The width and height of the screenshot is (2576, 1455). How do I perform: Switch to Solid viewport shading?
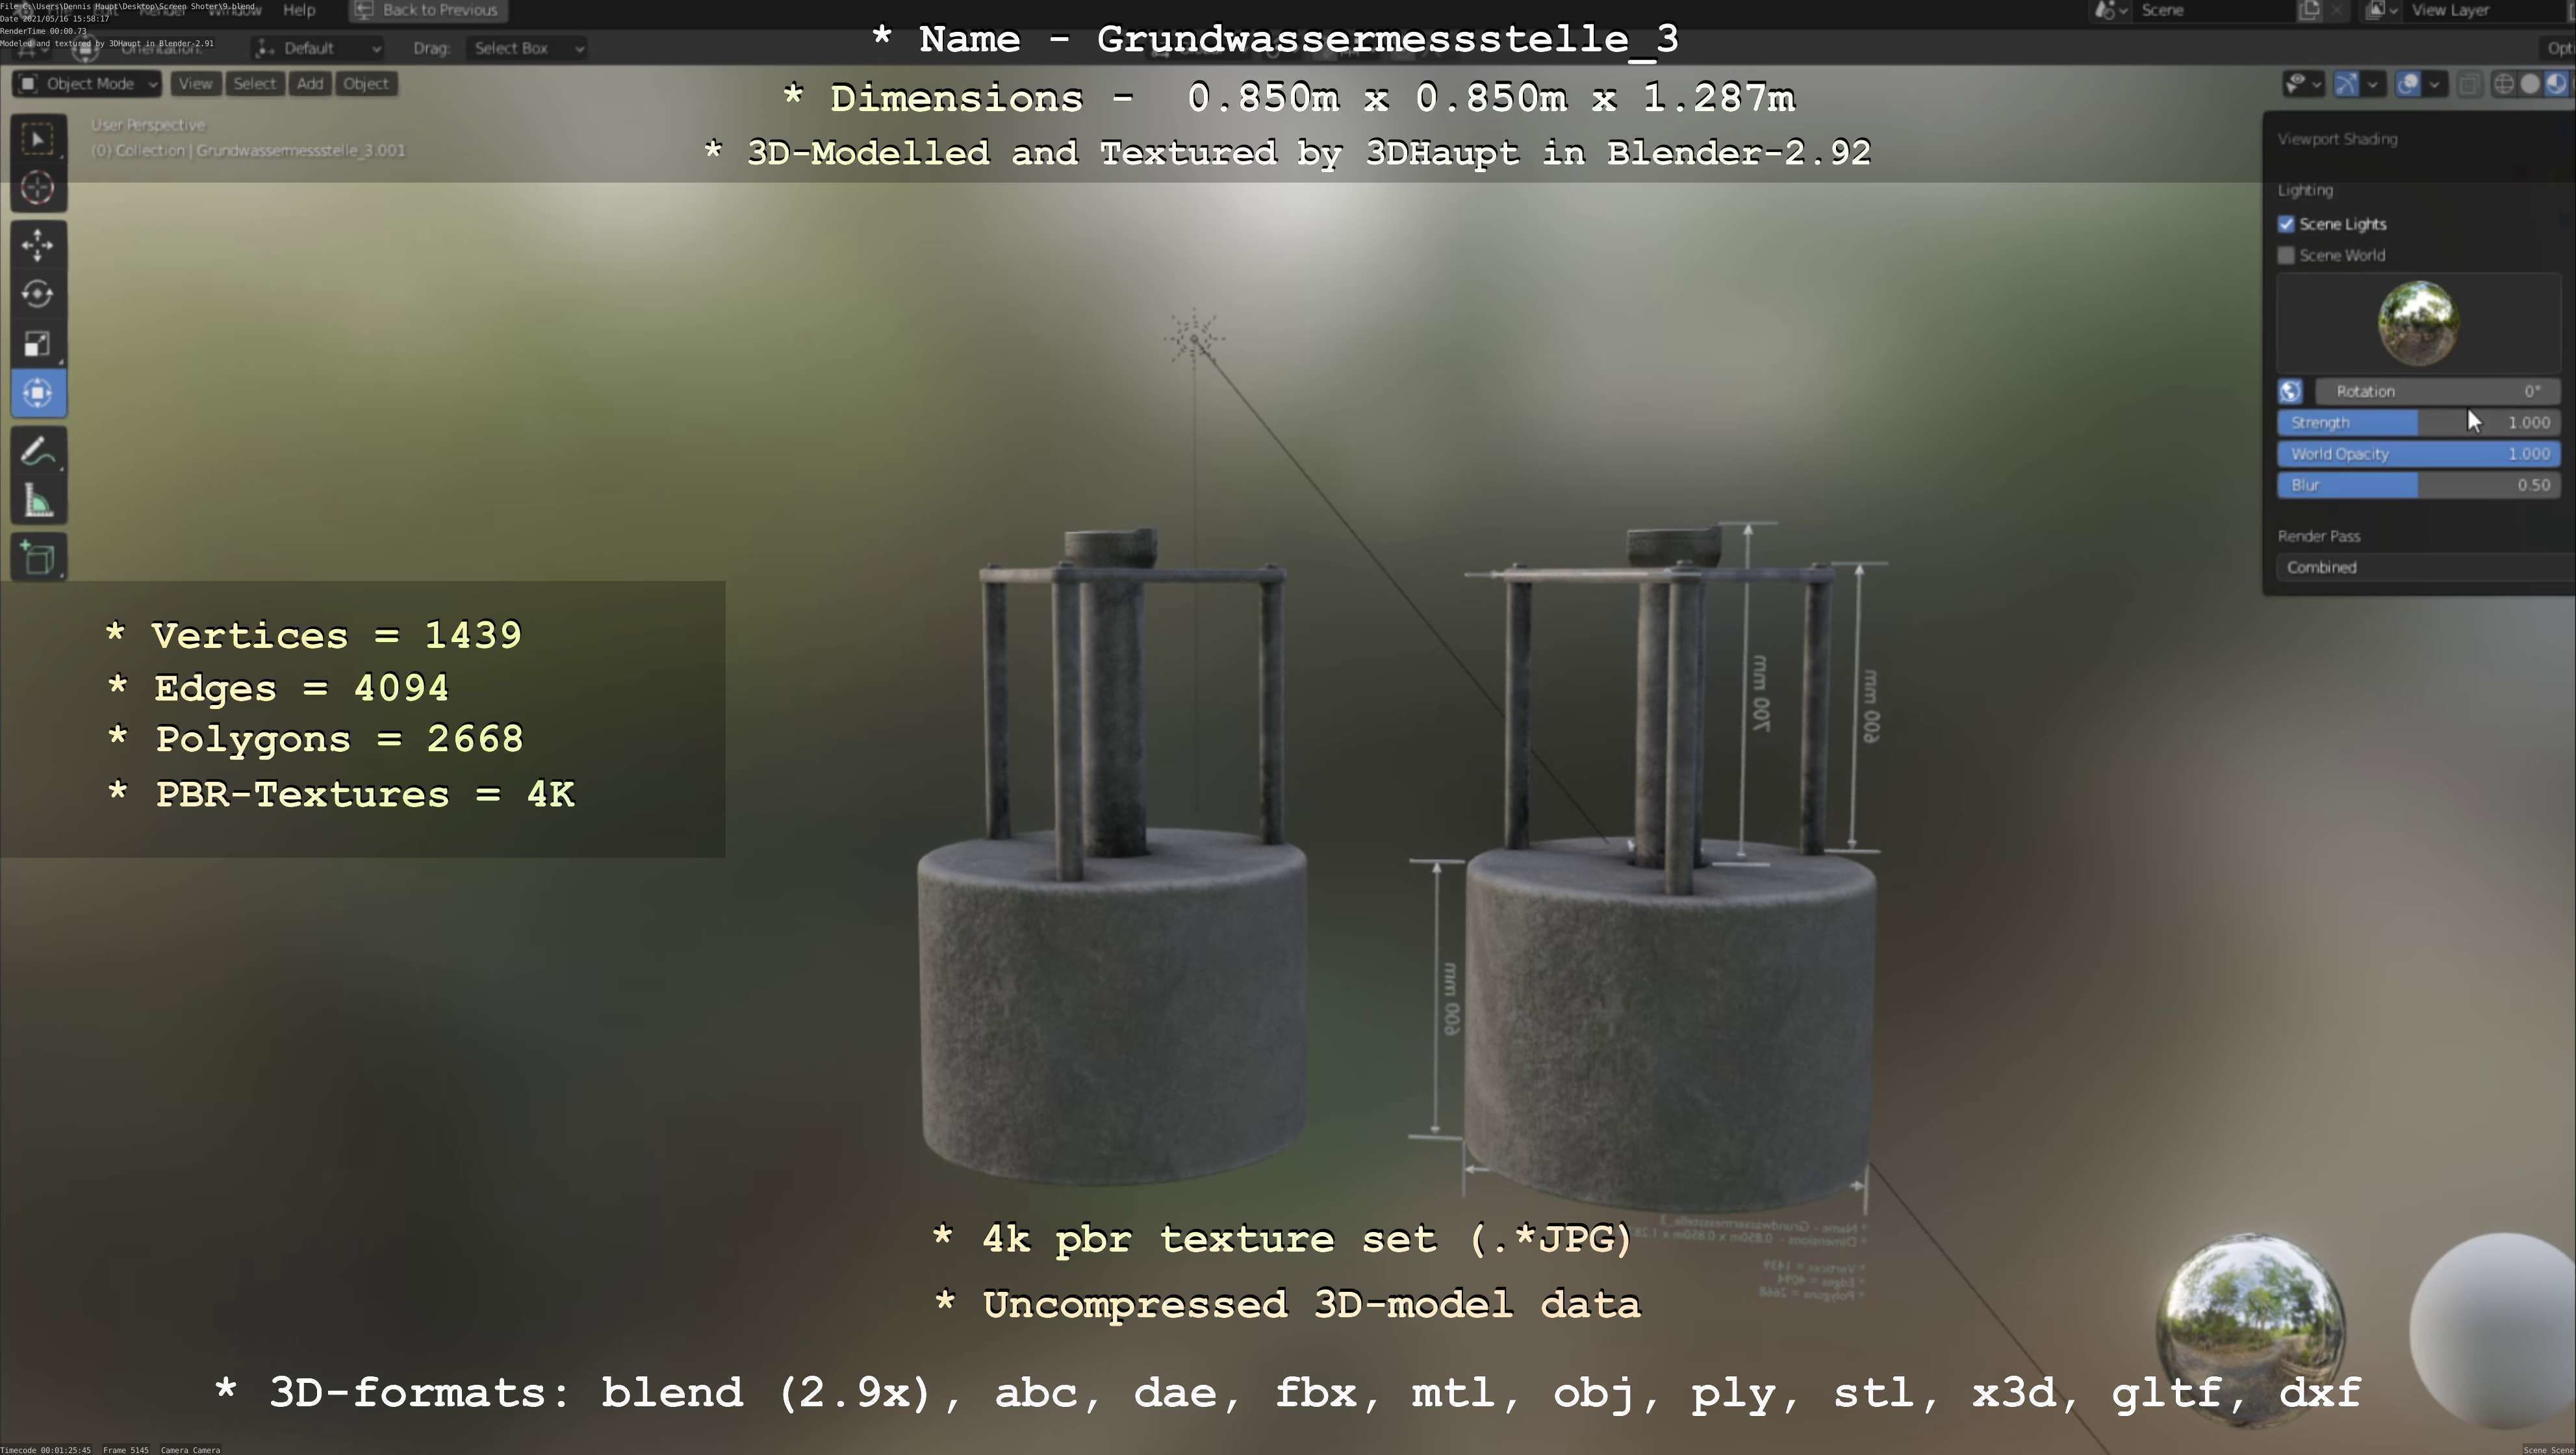[2530, 84]
